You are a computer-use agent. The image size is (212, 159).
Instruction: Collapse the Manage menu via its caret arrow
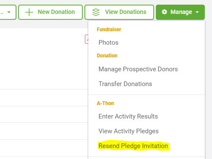point(197,12)
